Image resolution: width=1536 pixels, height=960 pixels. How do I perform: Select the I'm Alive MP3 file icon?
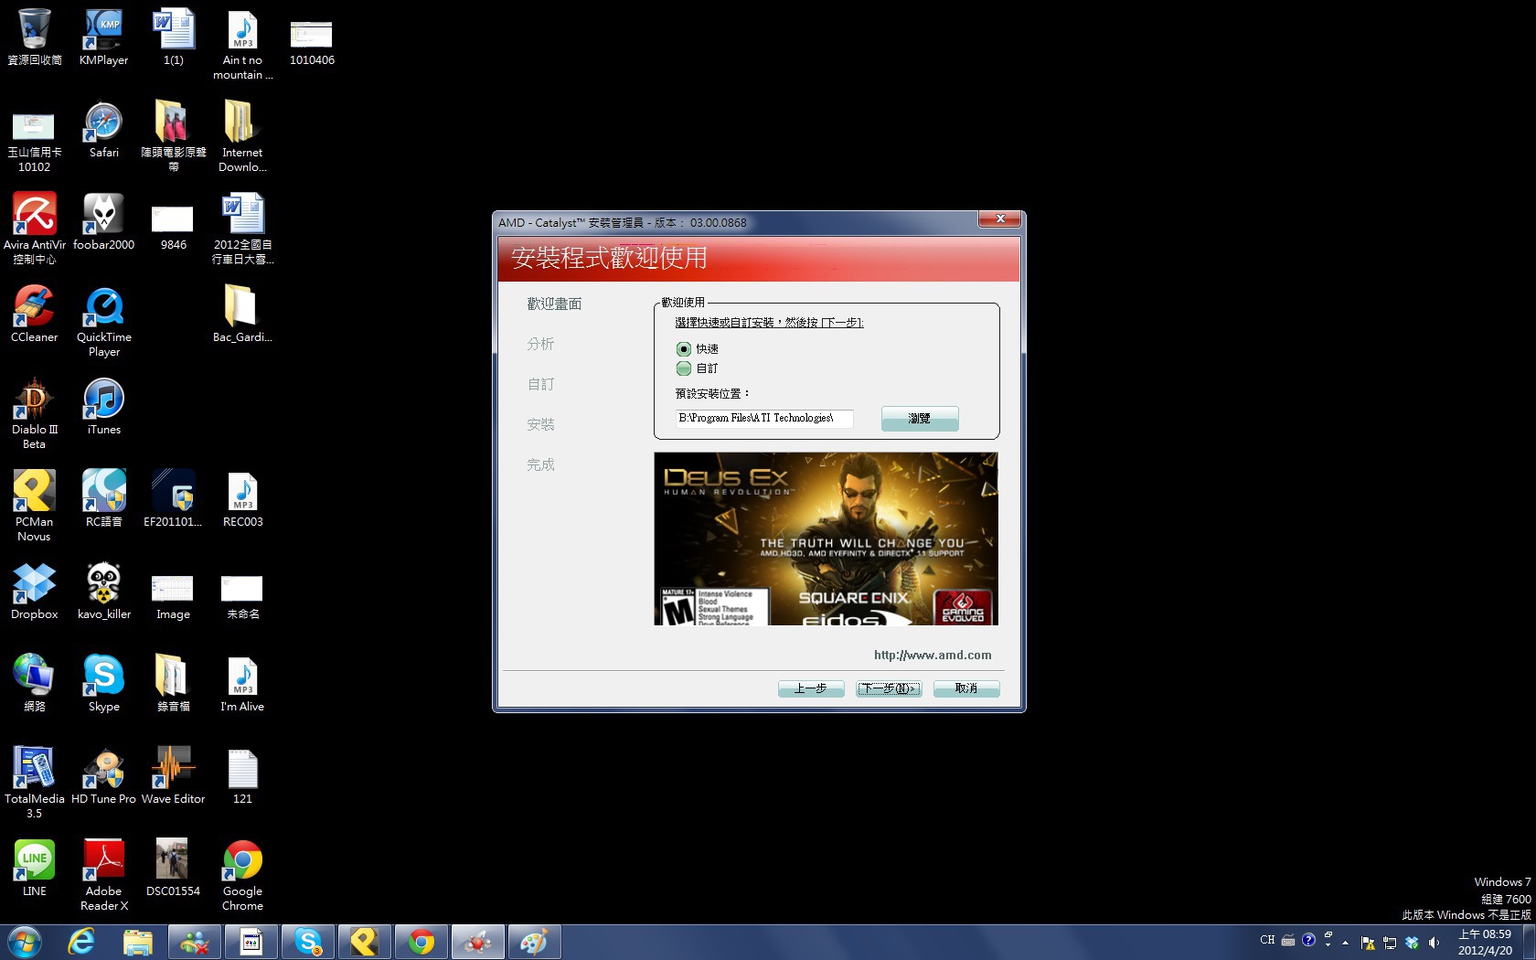tap(243, 684)
